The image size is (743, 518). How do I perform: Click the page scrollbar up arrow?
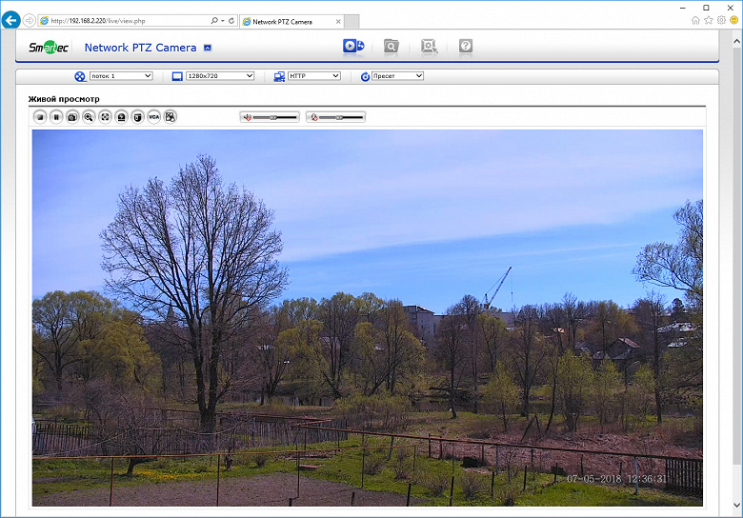click(x=737, y=41)
